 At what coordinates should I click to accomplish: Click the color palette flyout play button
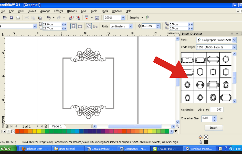(4, 131)
